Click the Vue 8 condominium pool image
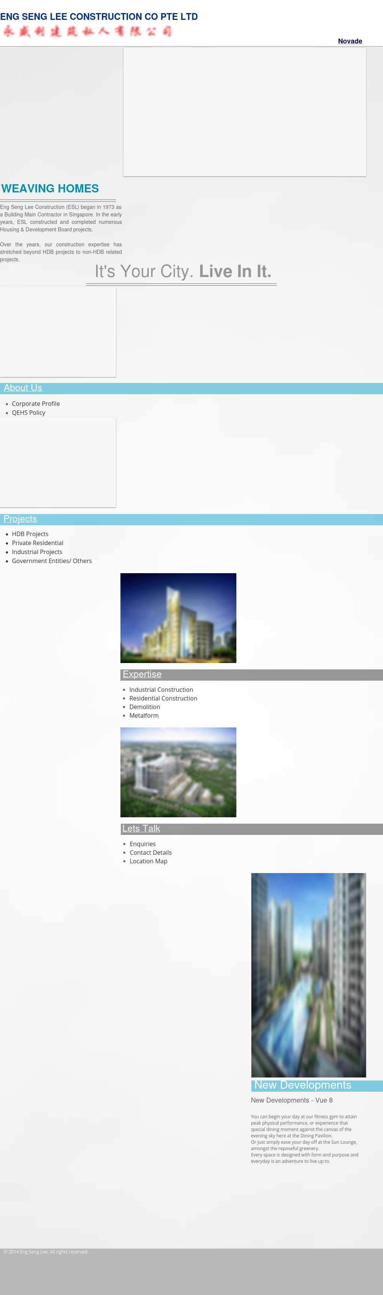 pos(308,975)
